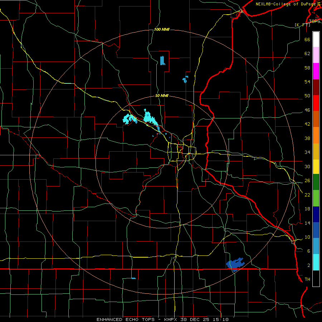Click the dark green legend swatch
The image size is (322, 322).
(316, 182)
